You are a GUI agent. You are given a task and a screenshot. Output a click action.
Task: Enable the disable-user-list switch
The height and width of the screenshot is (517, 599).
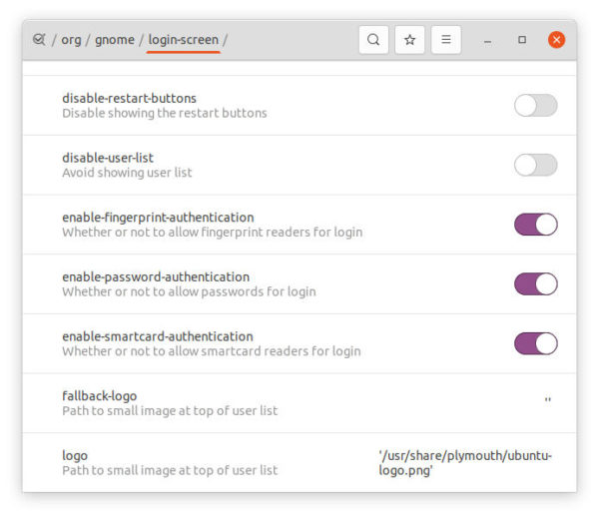535,165
